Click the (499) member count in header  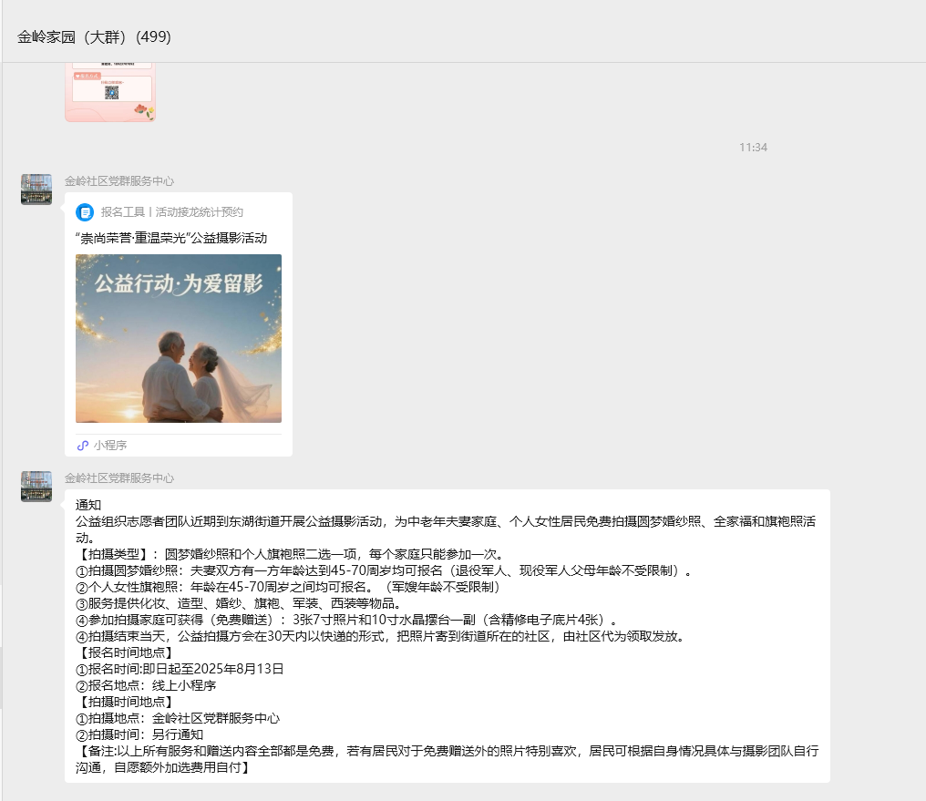click(154, 37)
